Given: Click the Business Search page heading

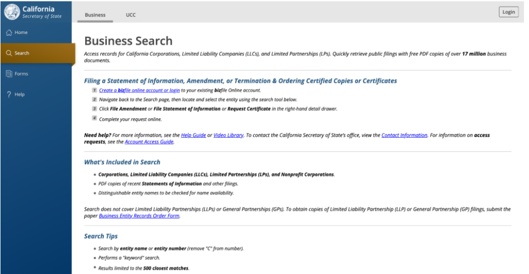Looking at the screenshot, I should 128,41.
